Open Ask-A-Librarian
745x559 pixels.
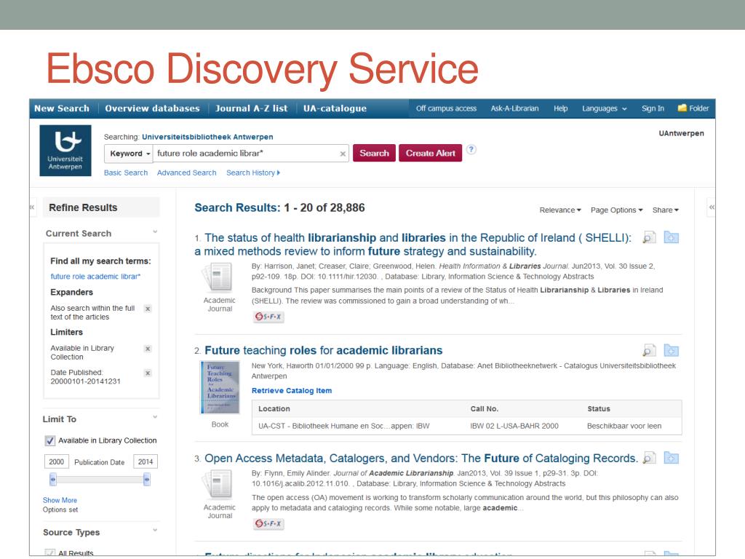pos(514,108)
